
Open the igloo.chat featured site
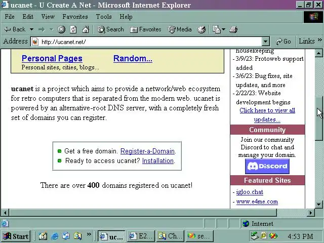[250, 192]
